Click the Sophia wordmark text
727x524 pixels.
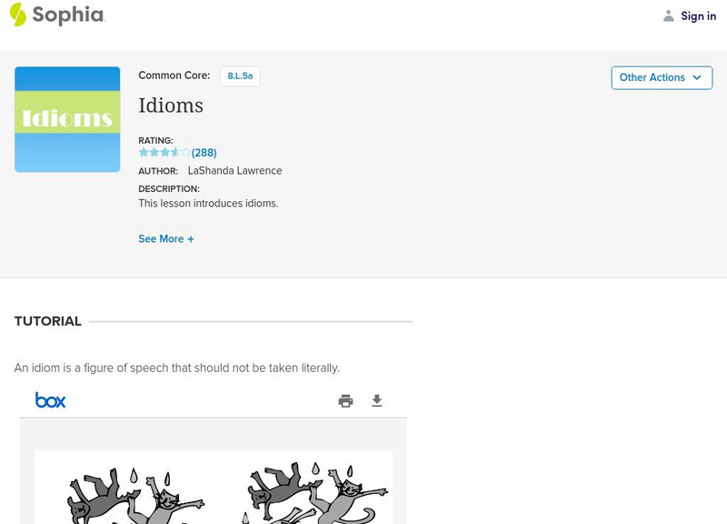pyautogui.click(x=68, y=15)
